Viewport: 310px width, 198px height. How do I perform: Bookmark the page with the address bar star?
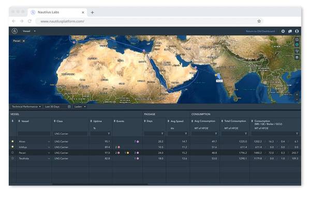coord(259,21)
